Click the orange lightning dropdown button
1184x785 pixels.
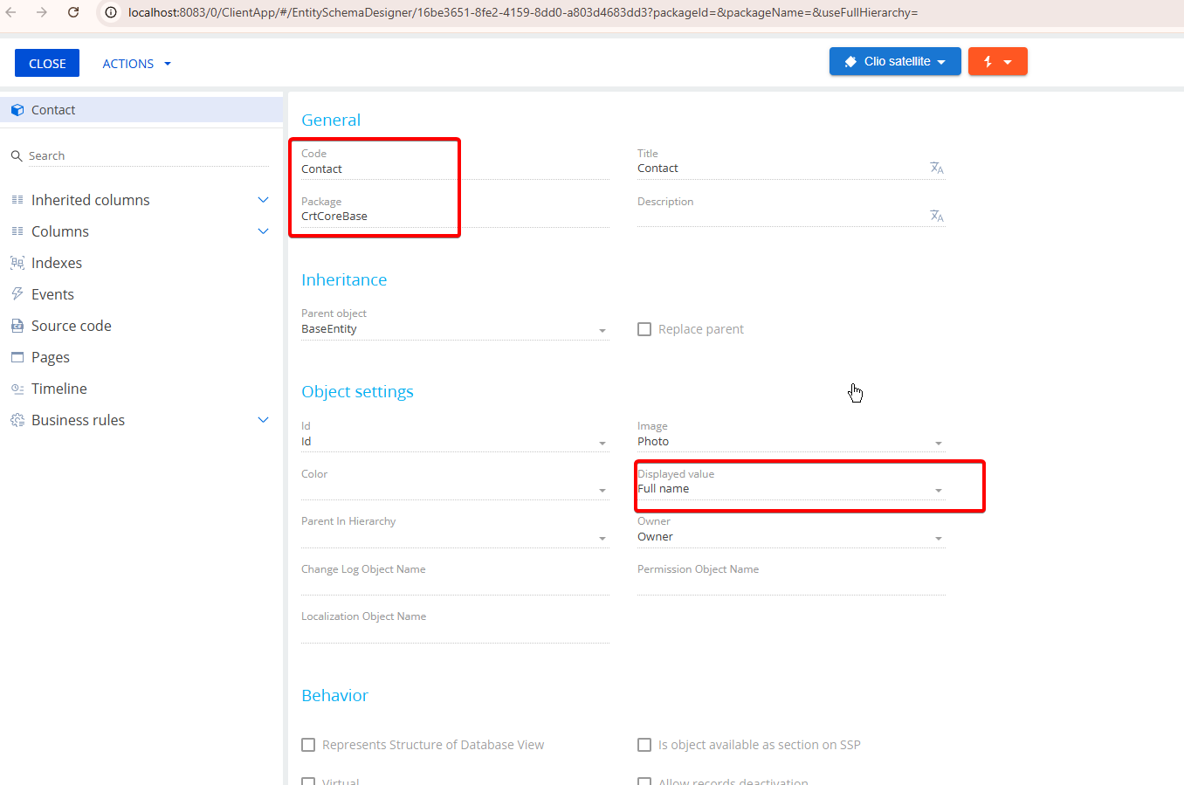[997, 62]
